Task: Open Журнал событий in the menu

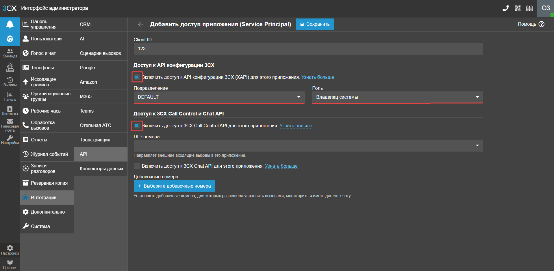Action: point(47,154)
